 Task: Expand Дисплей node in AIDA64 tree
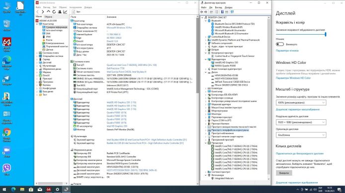37,62
